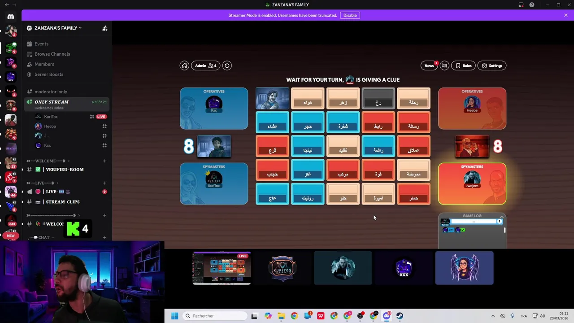Select the gray card labeled رخ
The width and height of the screenshot is (574, 323).
(x=378, y=99)
